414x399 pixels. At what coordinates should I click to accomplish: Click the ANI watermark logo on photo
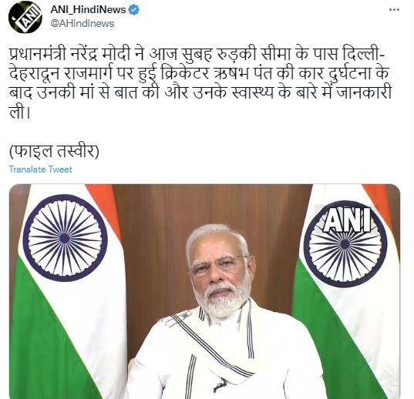(348, 220)
